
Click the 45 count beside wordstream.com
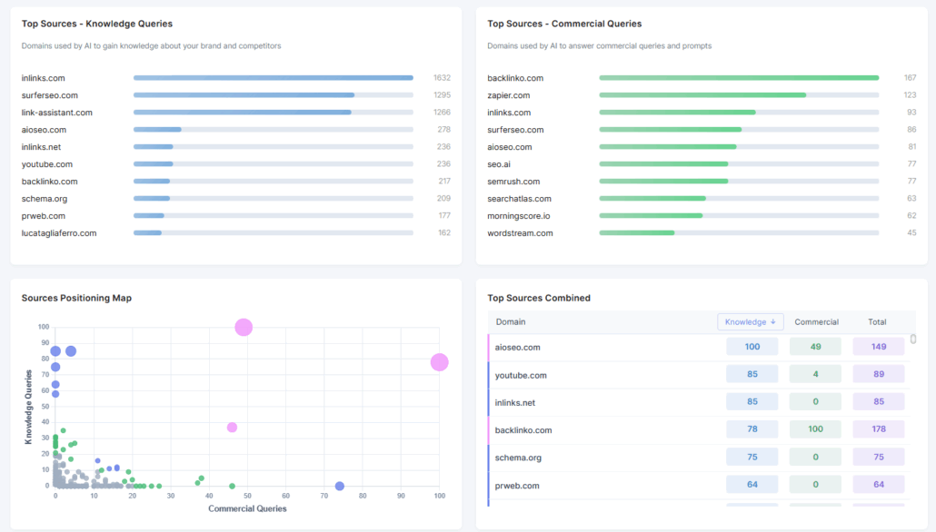click(911, 233)
